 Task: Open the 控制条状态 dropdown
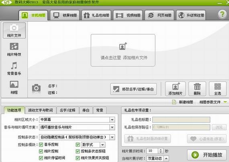(77, 137)
